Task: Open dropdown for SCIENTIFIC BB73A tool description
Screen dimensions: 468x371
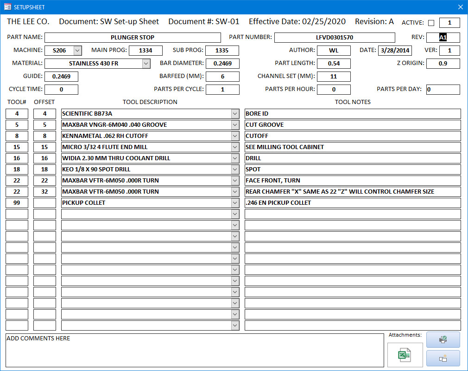Action: click(235, 114)
